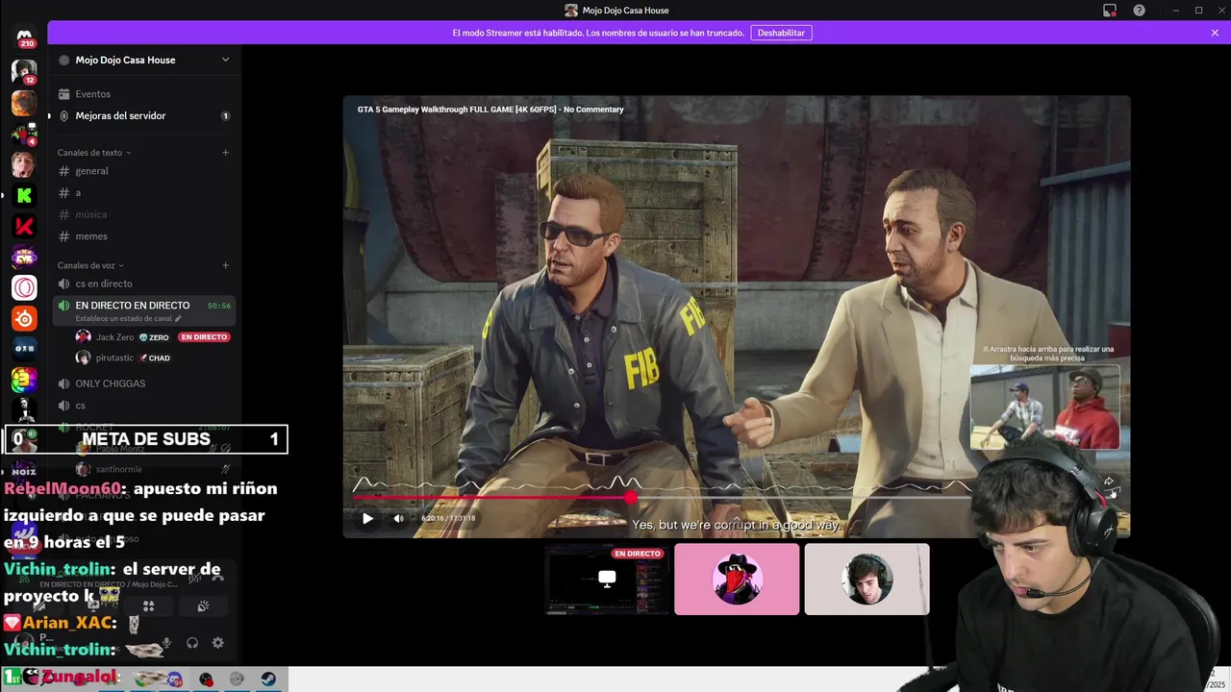The width and height of the screenshot is (1231, 692).
Task: Join the ONLY CHIGGAS voice channel
Action: click(144, 383)
